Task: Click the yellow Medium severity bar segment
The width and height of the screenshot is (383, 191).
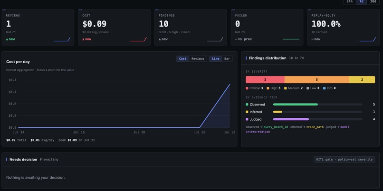Action: (362, 80)
